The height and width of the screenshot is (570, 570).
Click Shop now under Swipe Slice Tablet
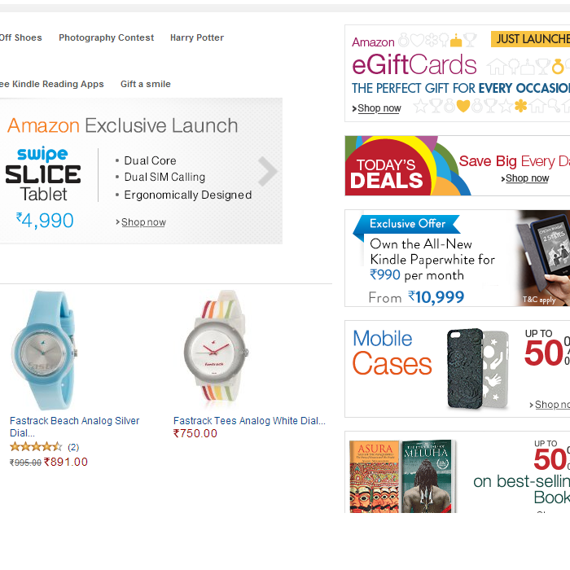[143, 222]
